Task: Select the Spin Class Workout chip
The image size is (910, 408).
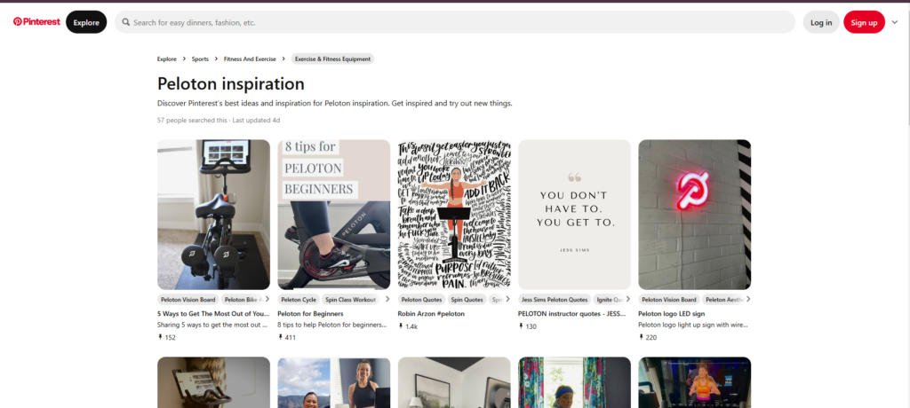Action: coord(352,300)
